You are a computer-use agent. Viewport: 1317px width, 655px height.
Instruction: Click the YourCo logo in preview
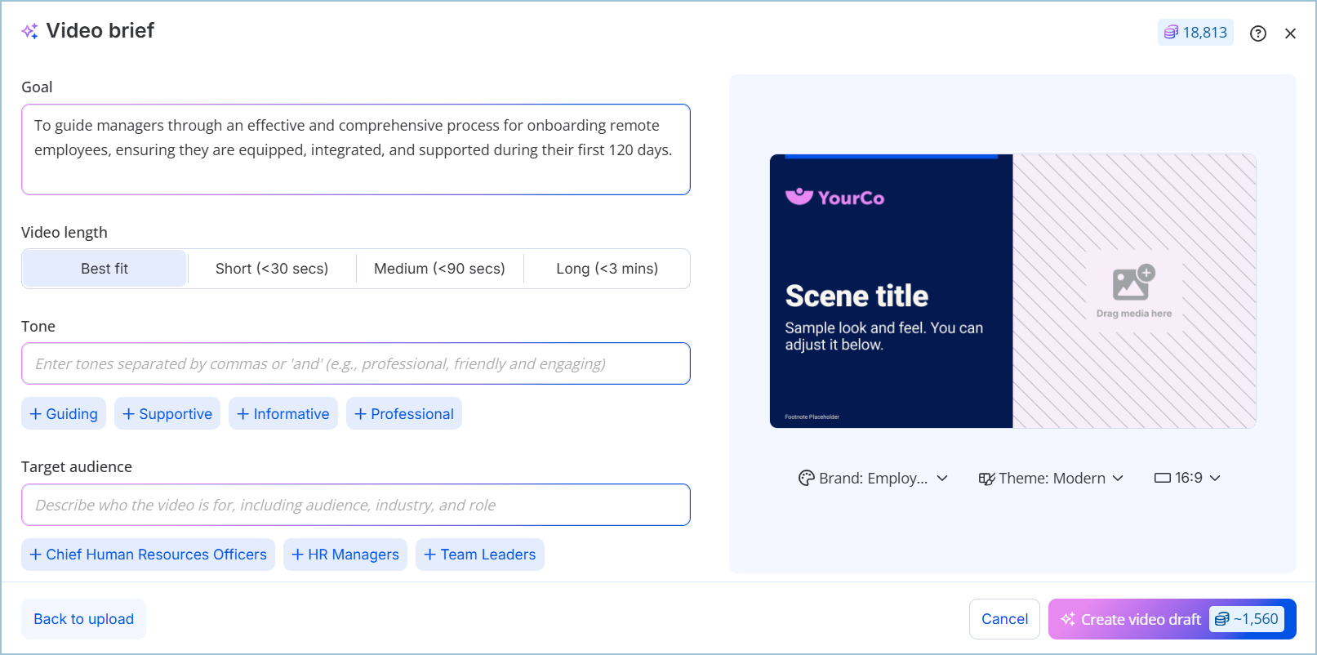tap(834, 198)
